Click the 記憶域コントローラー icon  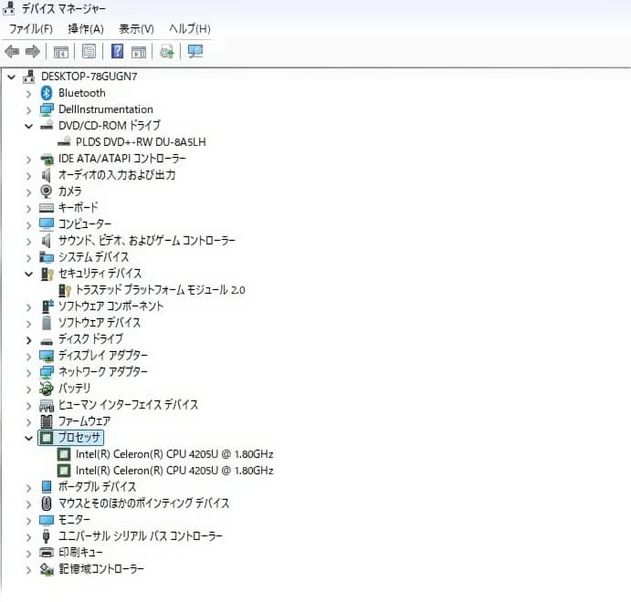tap(47, 569)
